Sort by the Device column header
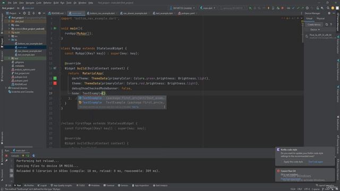Screen dimensions: 340x191 (x=315, y=30)
